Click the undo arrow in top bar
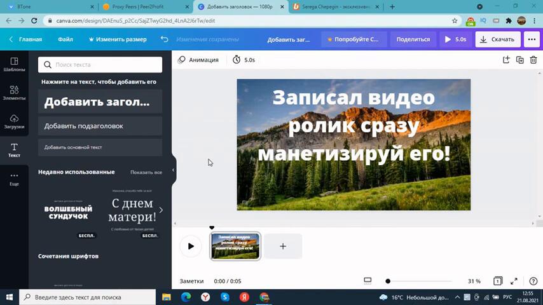The image size is (543, 305). (165, 39)
